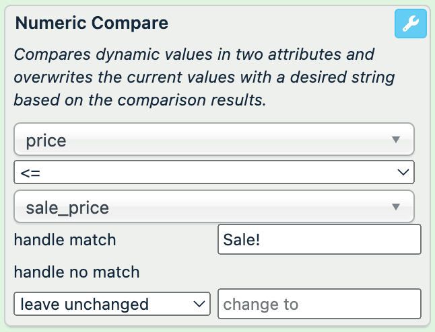Select the price text in the first selector
This screenshot has width=435, height=332.
[x=46, y=140]
